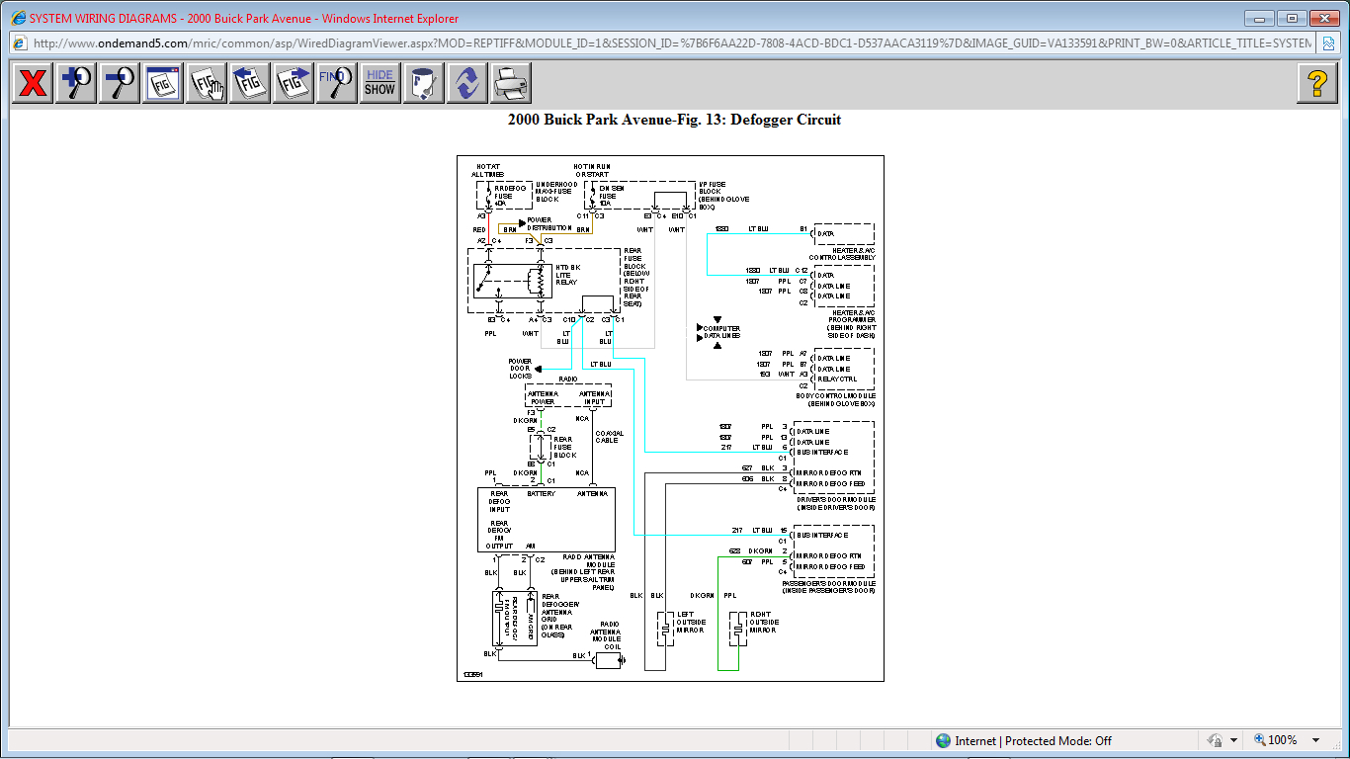The width and height of the screenshot is (1350, 759).
Task: Select the FIG hand pan tool
Action: pyautogui.click(x=207, y=83)
